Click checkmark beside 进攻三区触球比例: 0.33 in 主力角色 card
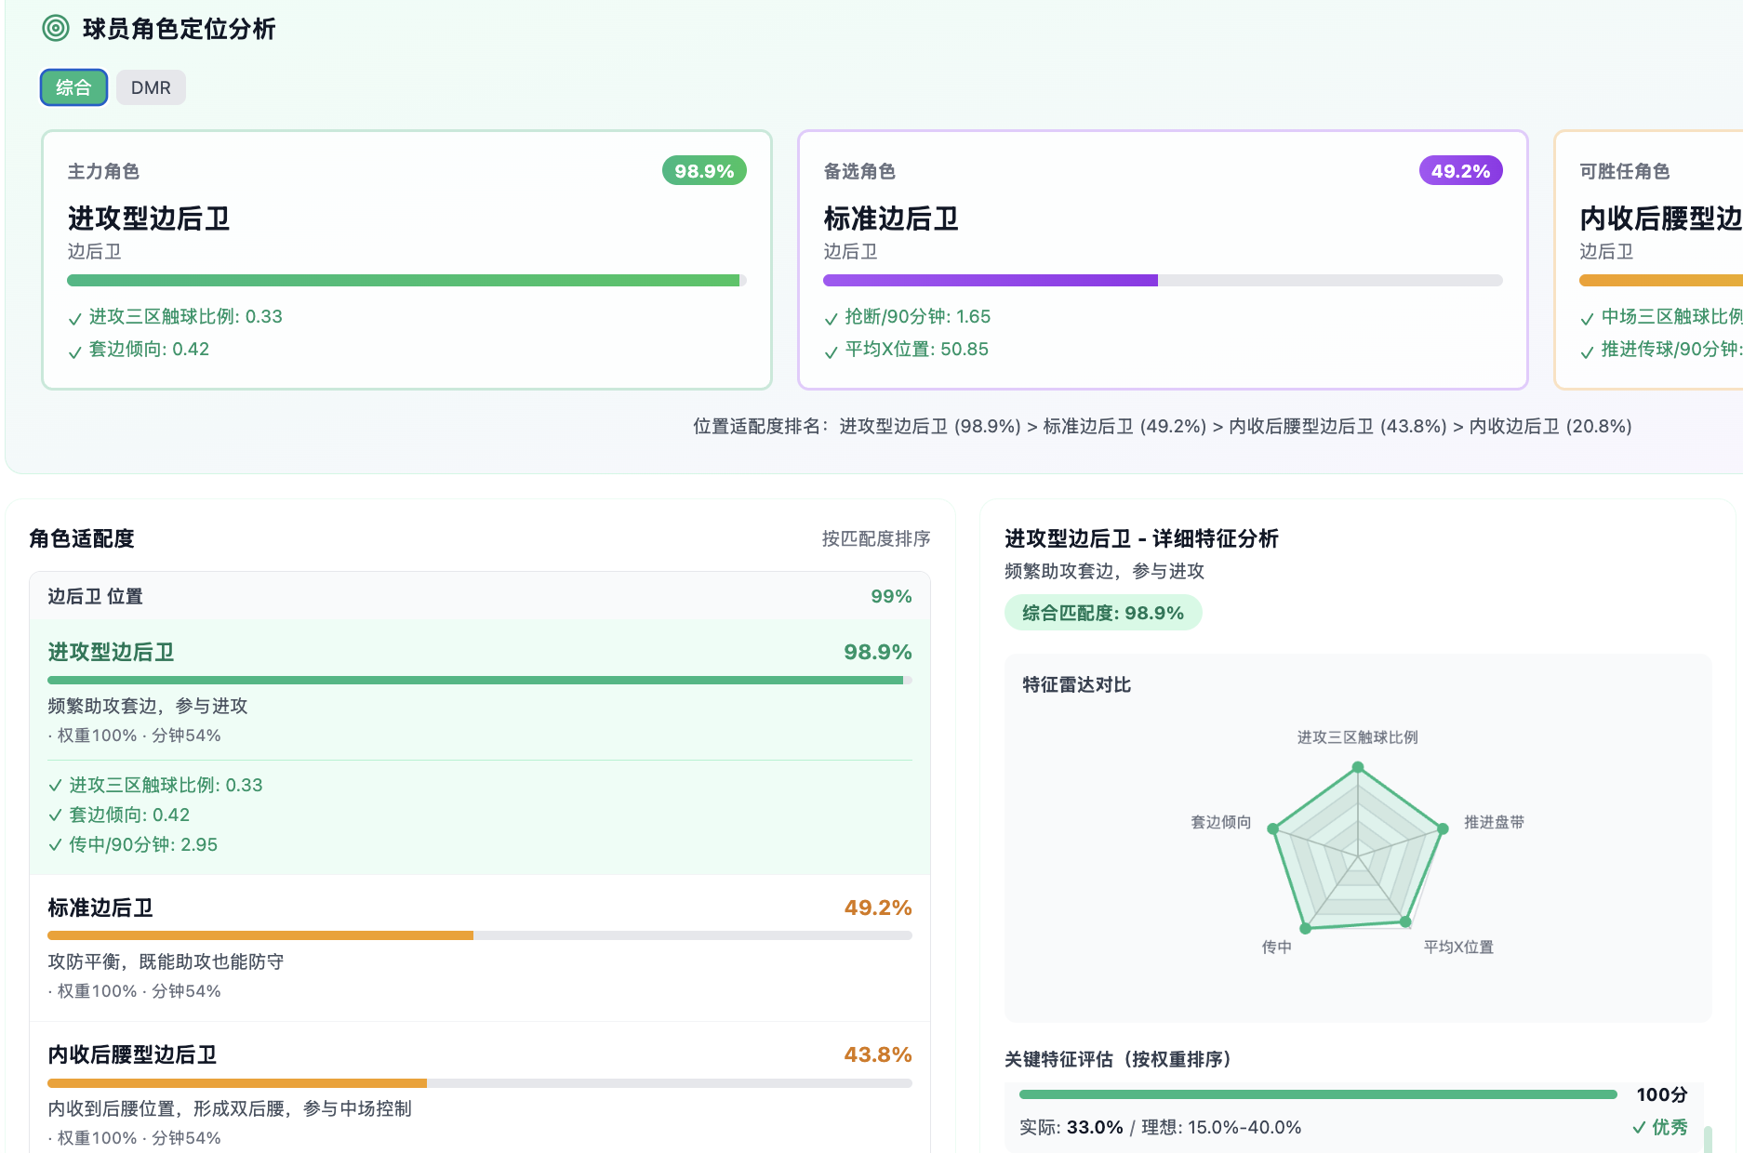 coord(75,319)
